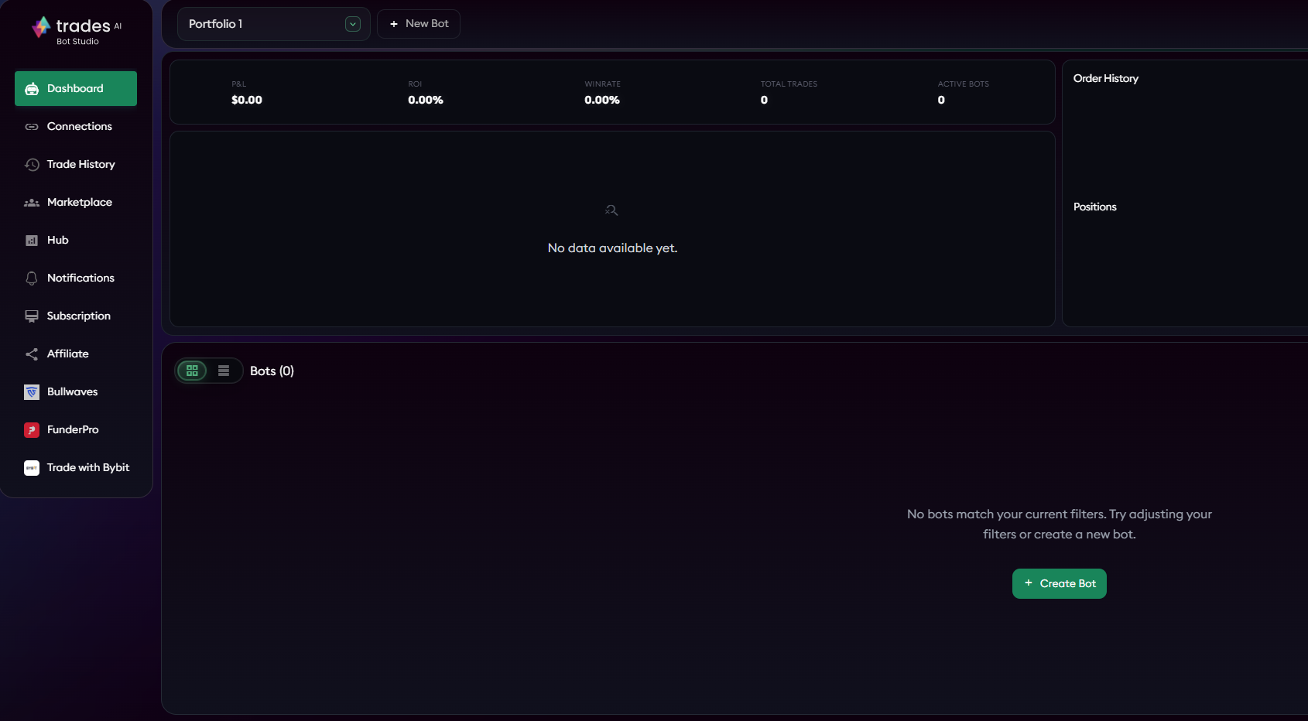Go to the Hub menu item

pyautogui.click(x=58, y=241)
